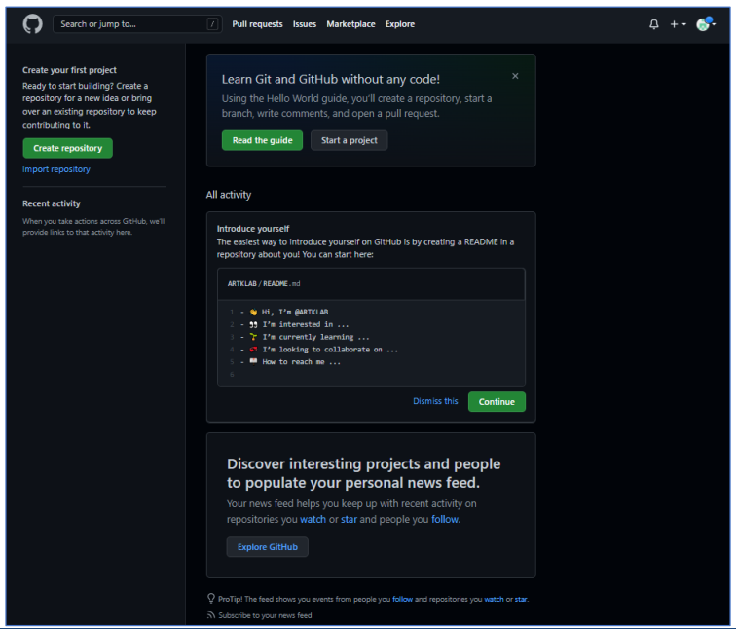This screenshot has height=629, width=736.
Task: Open Subscribe to your news feed
Action: [x=265, y=615]
